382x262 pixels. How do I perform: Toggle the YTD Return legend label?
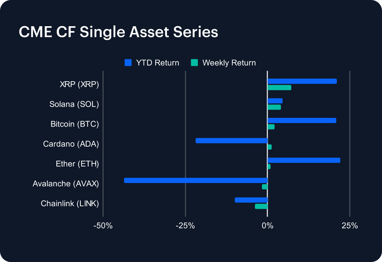pos(158,63)
